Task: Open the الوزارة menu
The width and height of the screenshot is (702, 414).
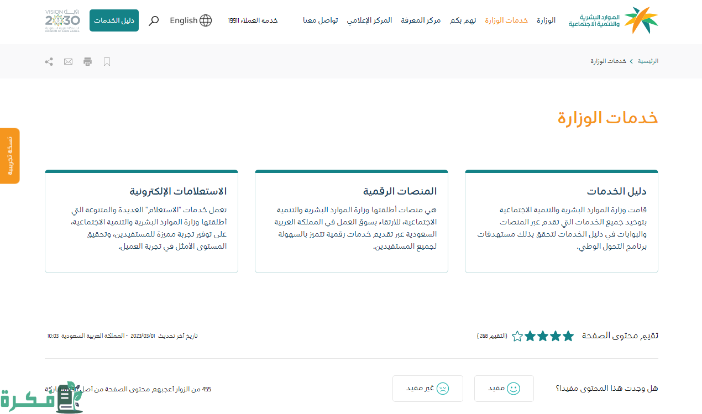Action: tap(546, 20)
